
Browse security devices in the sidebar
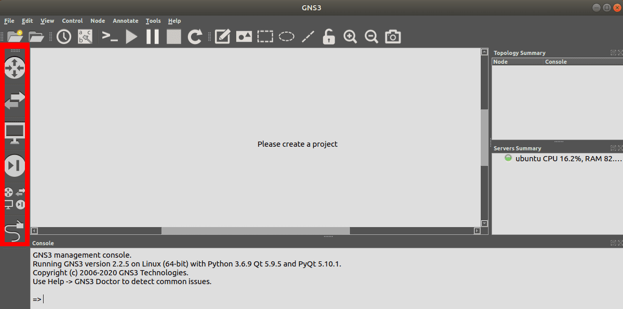coord(15,166)
